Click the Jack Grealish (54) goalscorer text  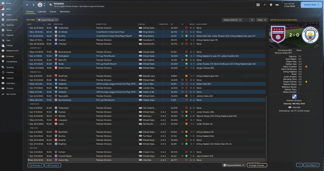click(205, 156)
